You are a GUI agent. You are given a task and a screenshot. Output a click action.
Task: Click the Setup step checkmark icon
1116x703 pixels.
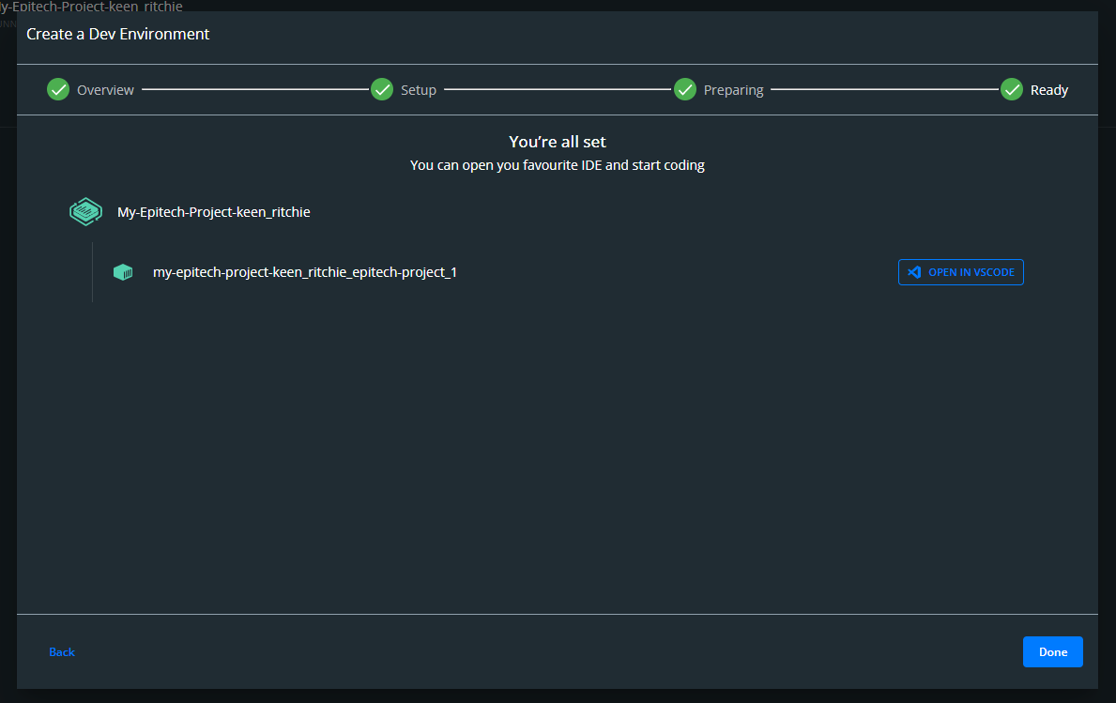[x=382, y=89]
